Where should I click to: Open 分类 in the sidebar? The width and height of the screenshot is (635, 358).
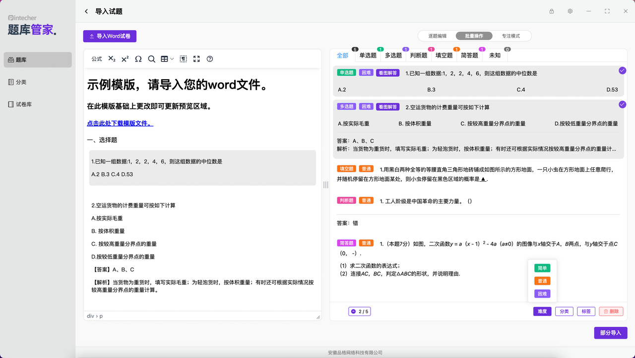click(38, 82)
